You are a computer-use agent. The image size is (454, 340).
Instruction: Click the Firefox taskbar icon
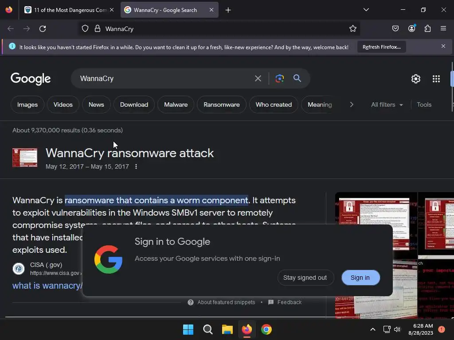point(247,329)
